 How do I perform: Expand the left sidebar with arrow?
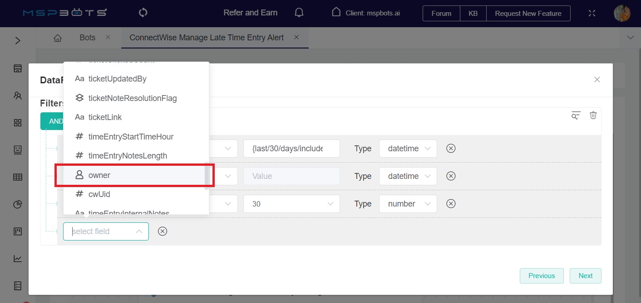point(18,41)
